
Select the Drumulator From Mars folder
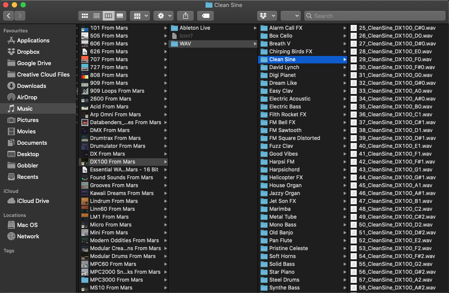[x=123, y=146]
